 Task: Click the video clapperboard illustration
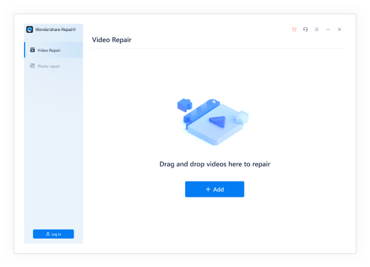click(213, 122)
